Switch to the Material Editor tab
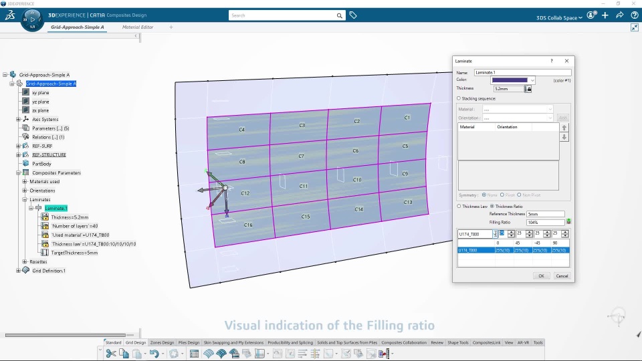 coord(138,27)
